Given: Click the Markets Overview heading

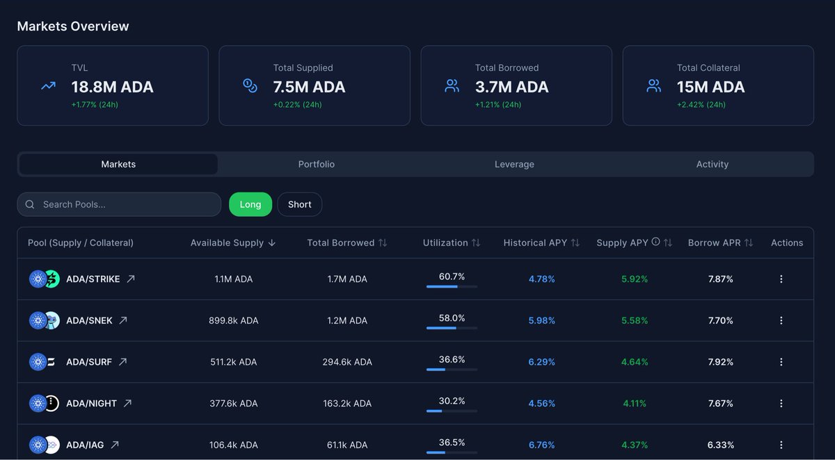Looking at the screenshot, I should [73, 26].
